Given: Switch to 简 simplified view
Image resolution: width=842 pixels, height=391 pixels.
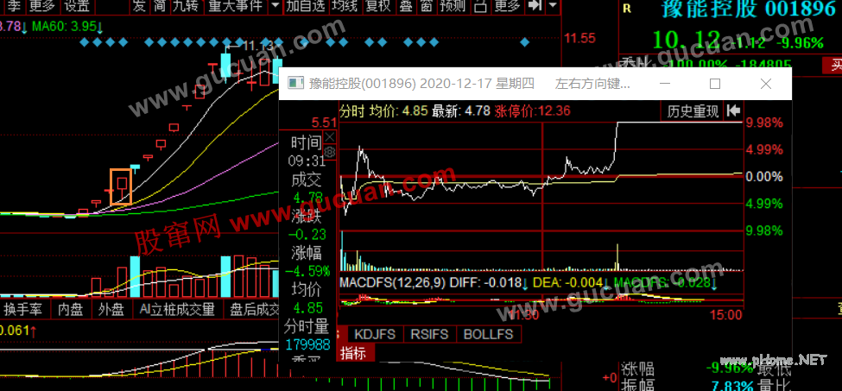Looking at the screenshot, I should [x=159, y=6].
